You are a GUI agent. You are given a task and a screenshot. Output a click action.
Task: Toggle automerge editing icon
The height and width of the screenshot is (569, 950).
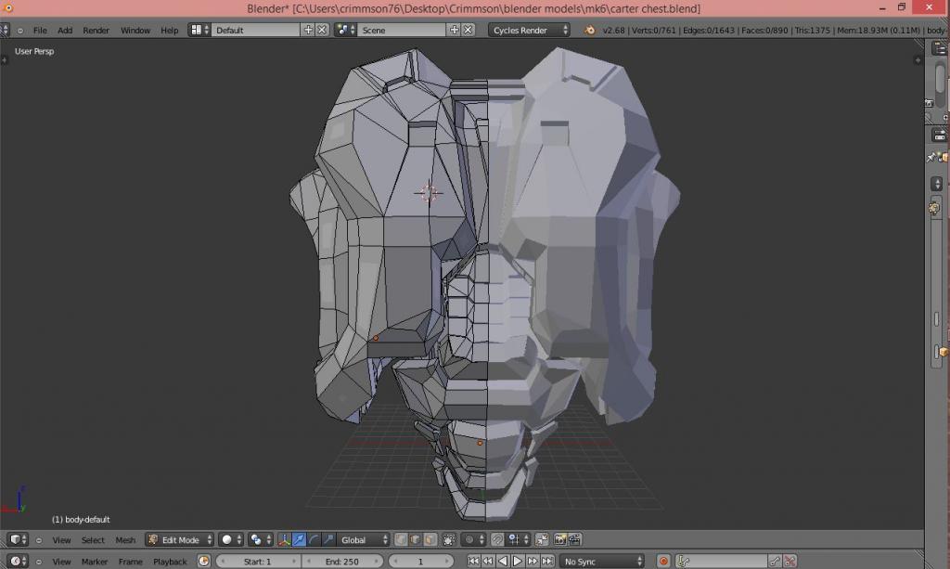coord(542,539)
